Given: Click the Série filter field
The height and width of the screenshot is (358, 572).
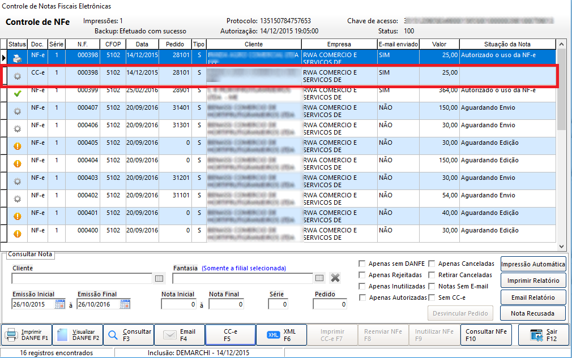Looking at the screenshot, I should pos(278,304).
